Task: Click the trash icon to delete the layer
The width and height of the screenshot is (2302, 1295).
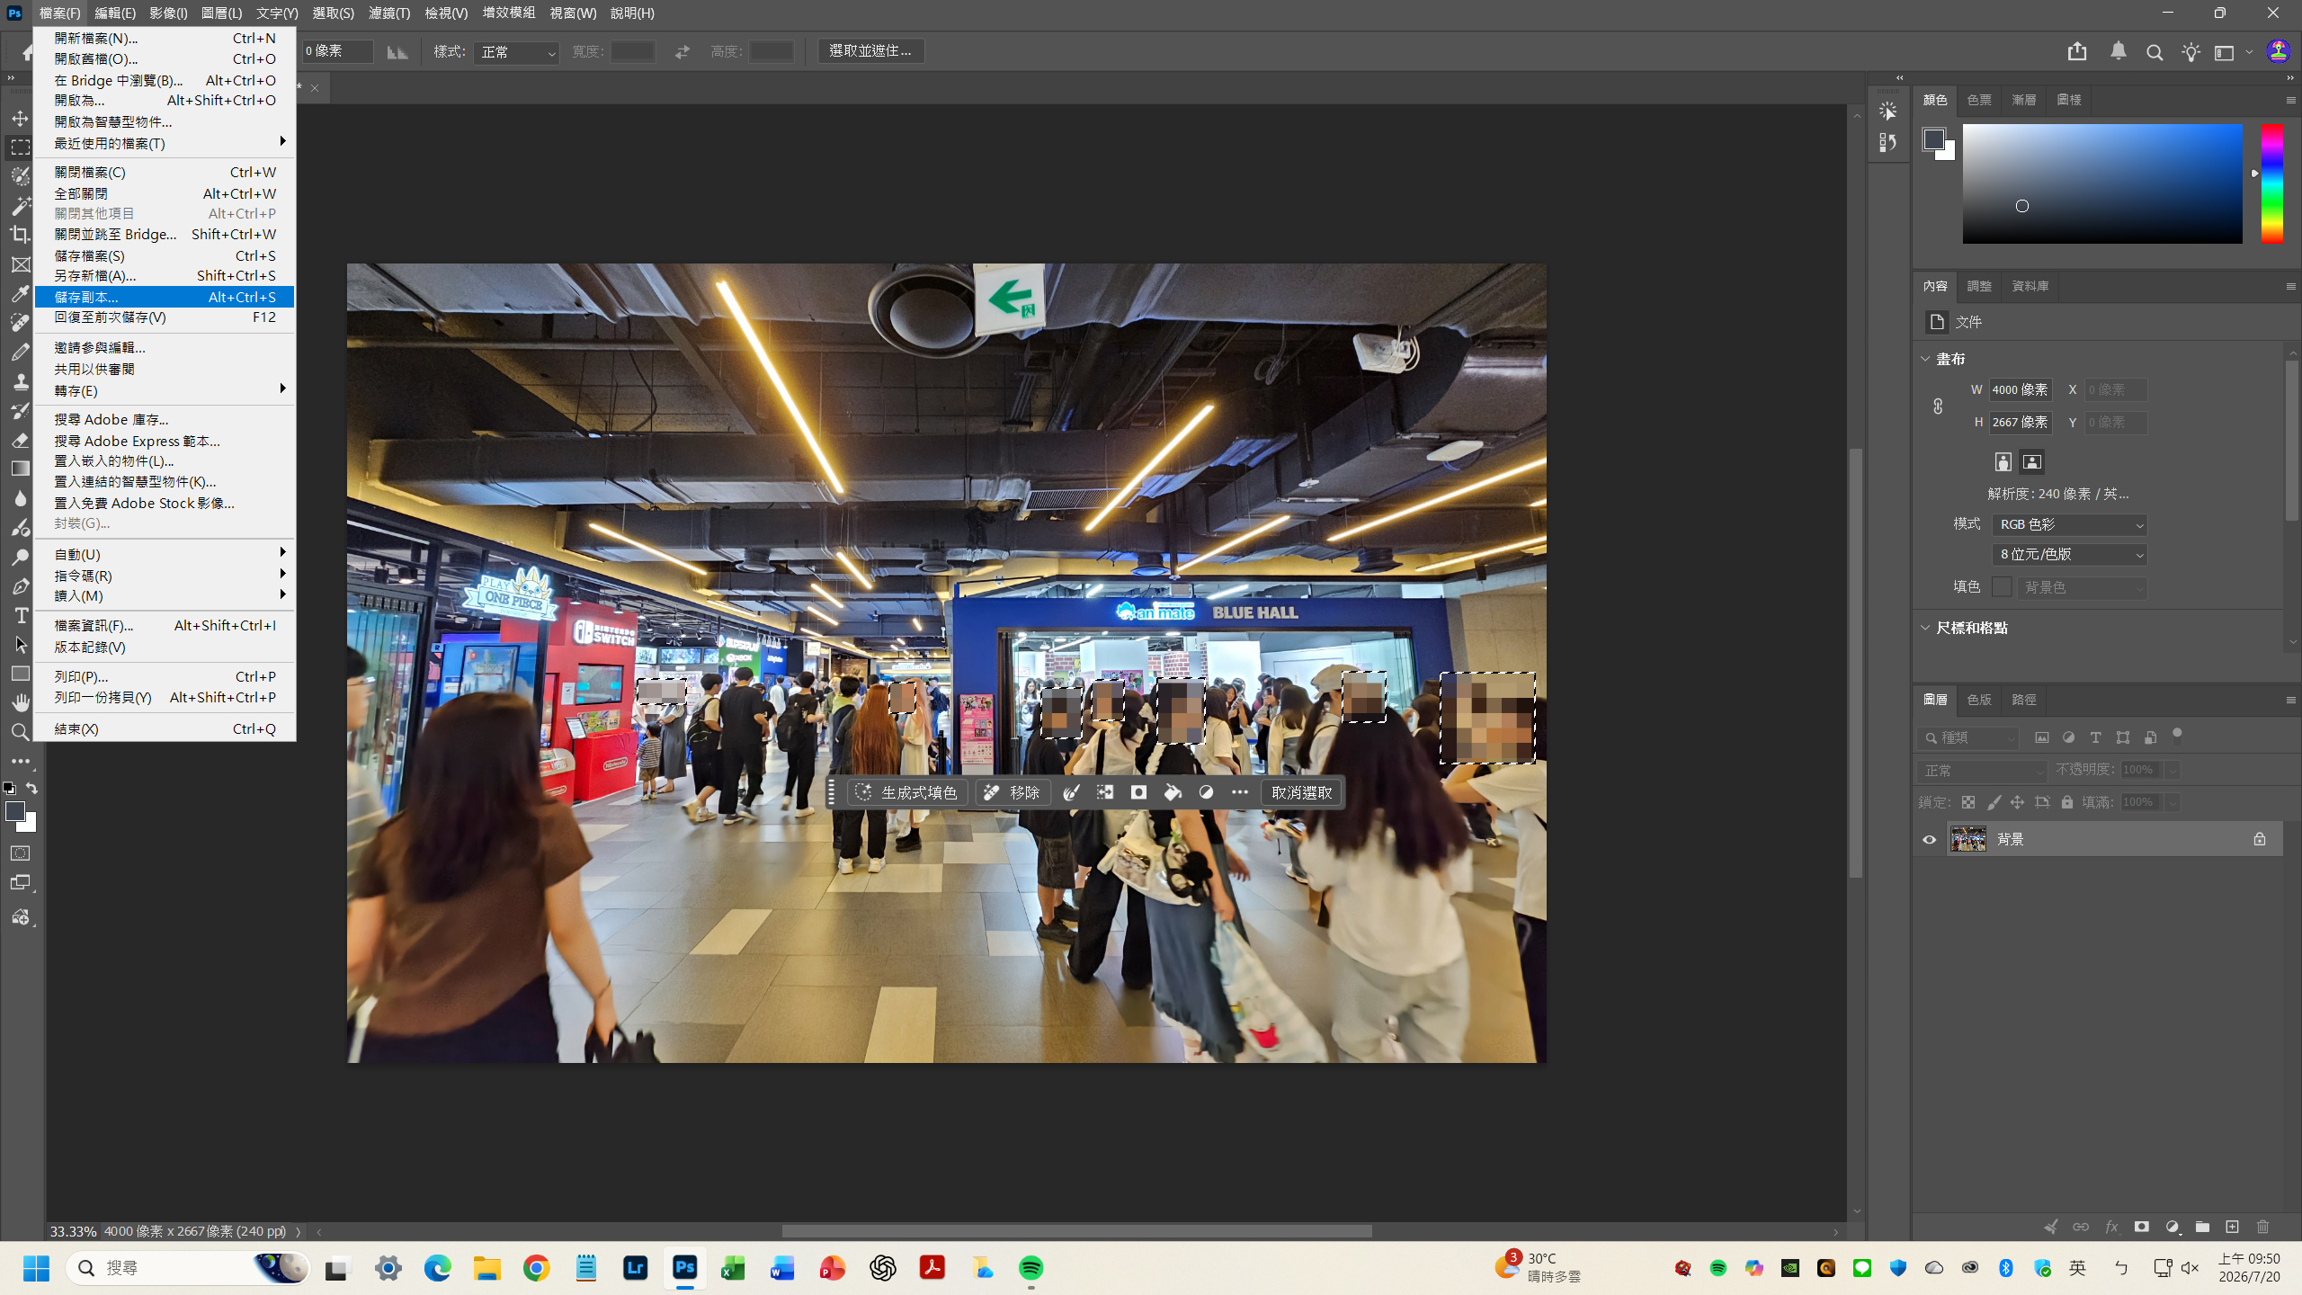Action: (x=2263, y=1227)
